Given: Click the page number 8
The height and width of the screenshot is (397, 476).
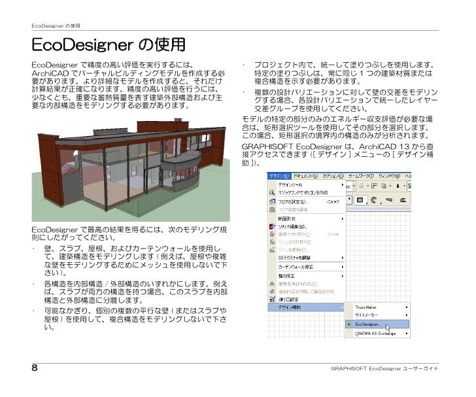Looking at the screenshot, I should pyautogui.click(x=35, y=368).
